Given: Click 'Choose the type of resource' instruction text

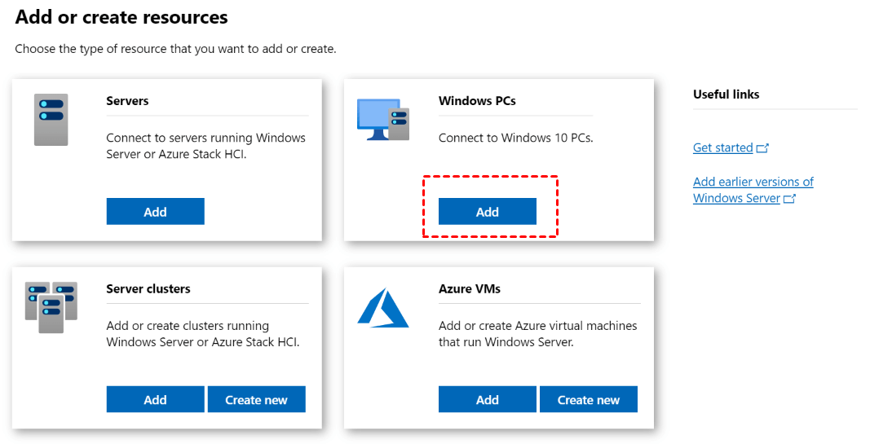Looking at the screenshot, I should [x=175, y=49].
